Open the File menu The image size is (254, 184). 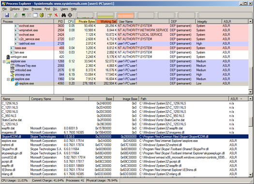4,9
